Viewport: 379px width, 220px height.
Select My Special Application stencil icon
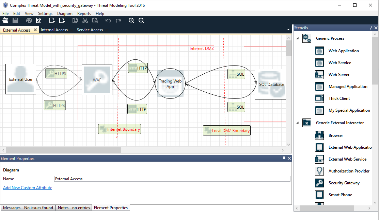pyautogui.click(x=319, y=110)
